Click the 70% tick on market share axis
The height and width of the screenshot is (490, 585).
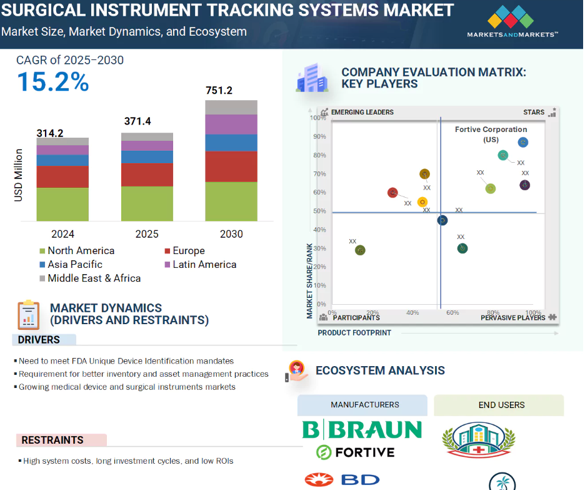click(x=320, y=174)
